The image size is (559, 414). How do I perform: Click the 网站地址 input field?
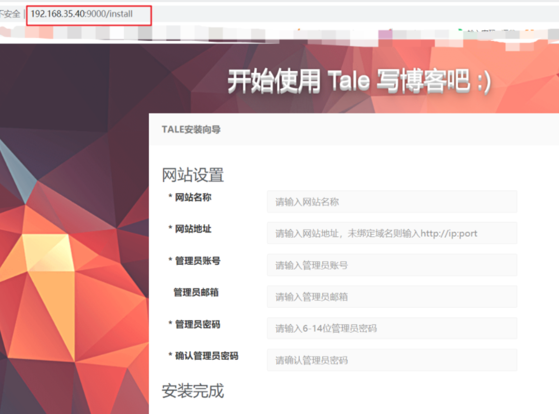pos(392,233)
